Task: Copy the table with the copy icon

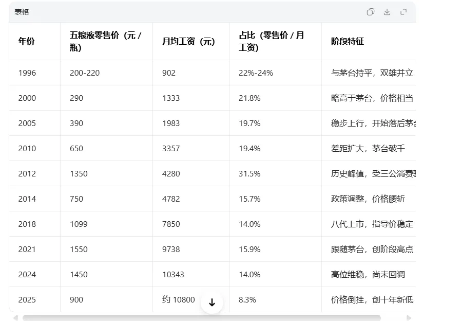Action: pos(371,12)
